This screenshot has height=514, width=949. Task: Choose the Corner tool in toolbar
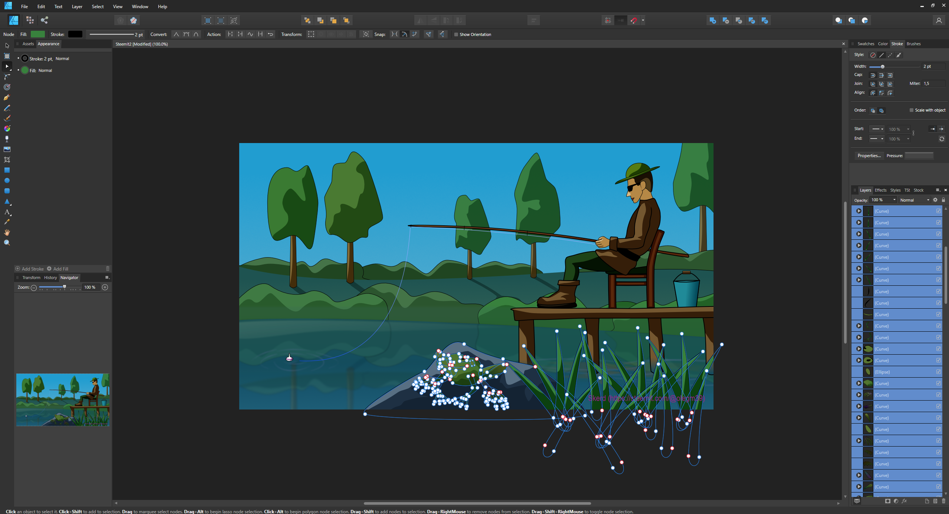point(7,77)
